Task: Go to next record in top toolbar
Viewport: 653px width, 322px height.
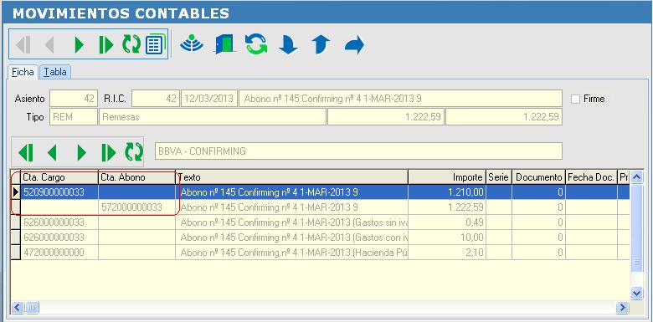Action: pos(80,44)
